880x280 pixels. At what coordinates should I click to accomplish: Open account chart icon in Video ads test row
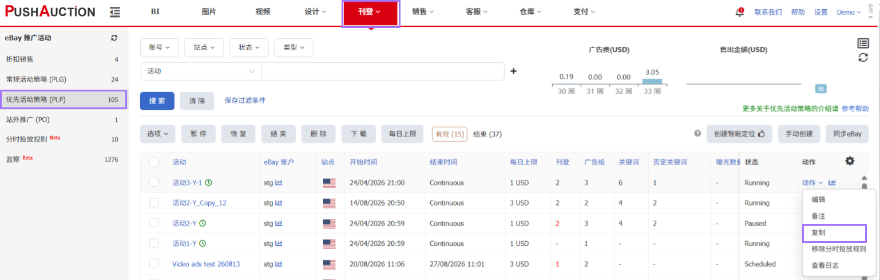[x=279, y=264]
